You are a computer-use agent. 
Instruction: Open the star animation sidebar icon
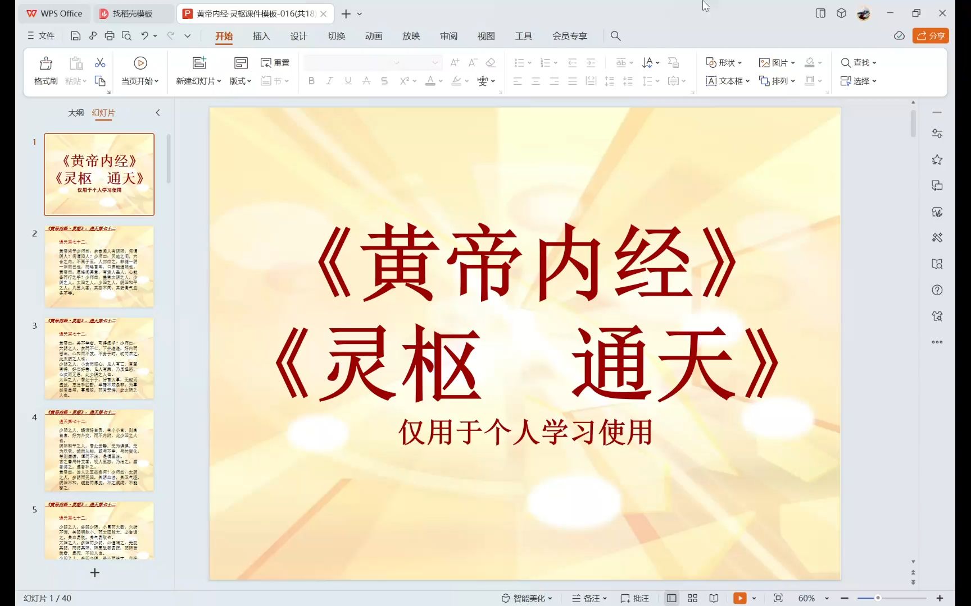(937, 160)
